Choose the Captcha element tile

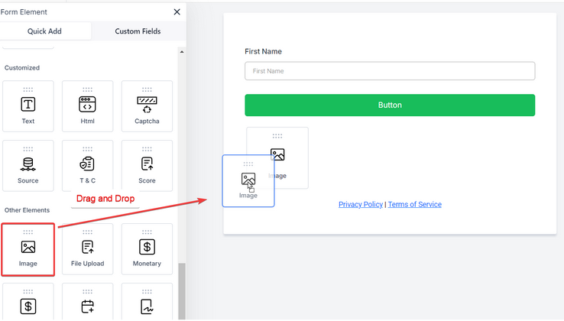[x=147, y=106]
